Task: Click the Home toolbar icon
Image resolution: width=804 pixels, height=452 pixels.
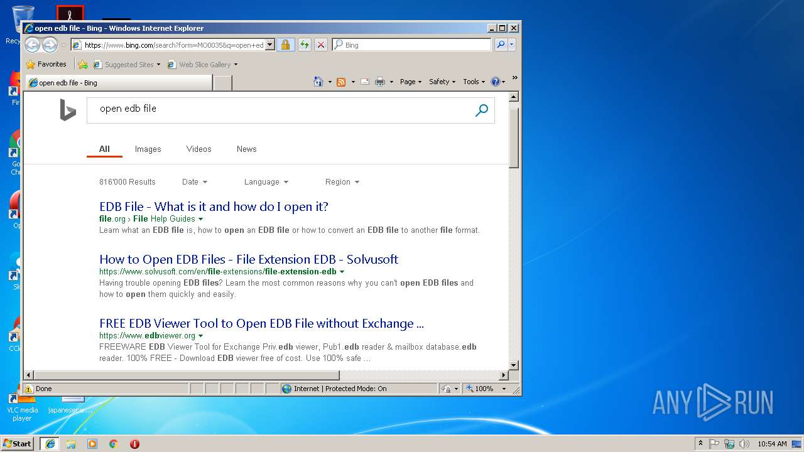Action: [x=318, y=82]
